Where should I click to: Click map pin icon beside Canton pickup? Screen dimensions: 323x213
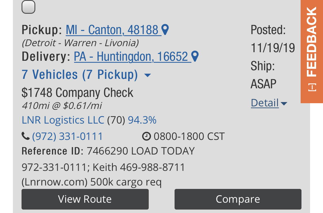pos(165,30)
